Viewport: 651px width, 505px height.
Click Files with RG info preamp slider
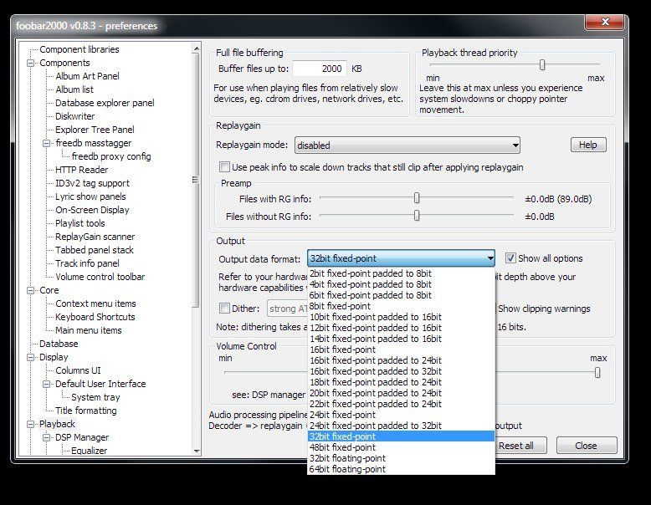pyautogui.click(x=417, y=198)
